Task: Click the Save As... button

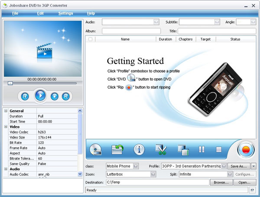Action: click(239, 166)
